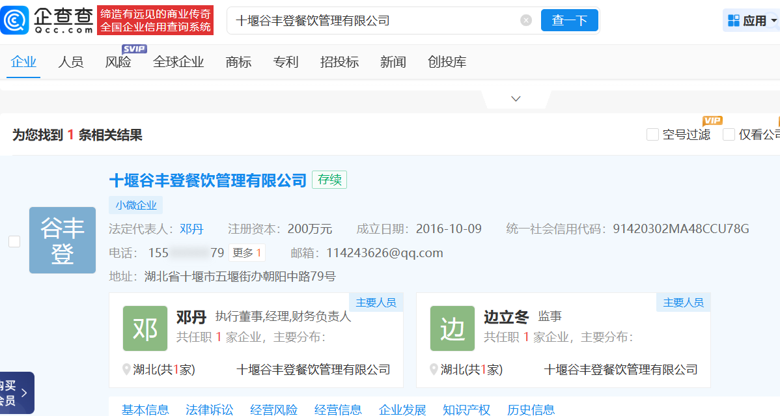Screen dimensions: 780x416
Task: Click the 边 green avatar icon
Action: [x=453, y=328]
